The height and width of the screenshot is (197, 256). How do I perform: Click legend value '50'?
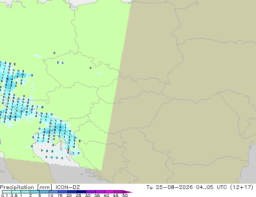[125, 195]
